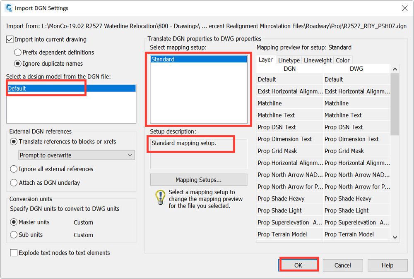Open the Help dialog
This screenshot has width=414, height=279.
coord(387,265)
